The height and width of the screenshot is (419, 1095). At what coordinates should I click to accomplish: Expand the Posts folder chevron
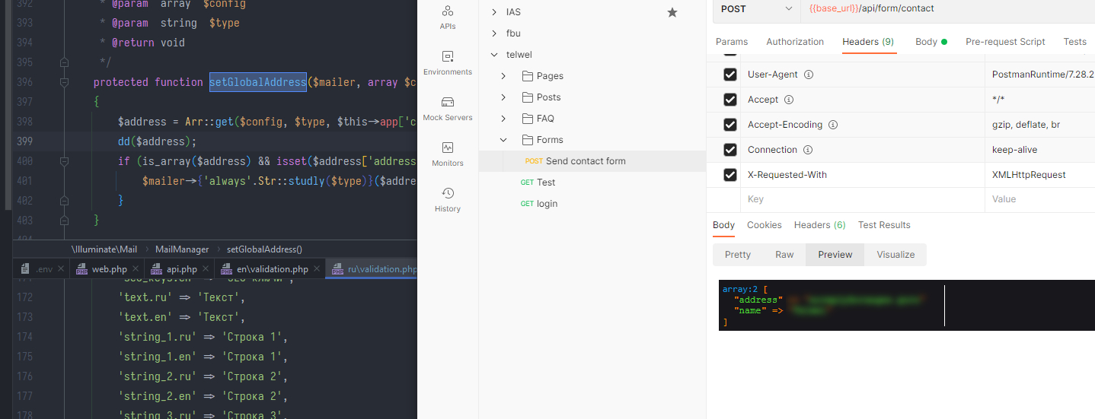[x=503, y=97]
